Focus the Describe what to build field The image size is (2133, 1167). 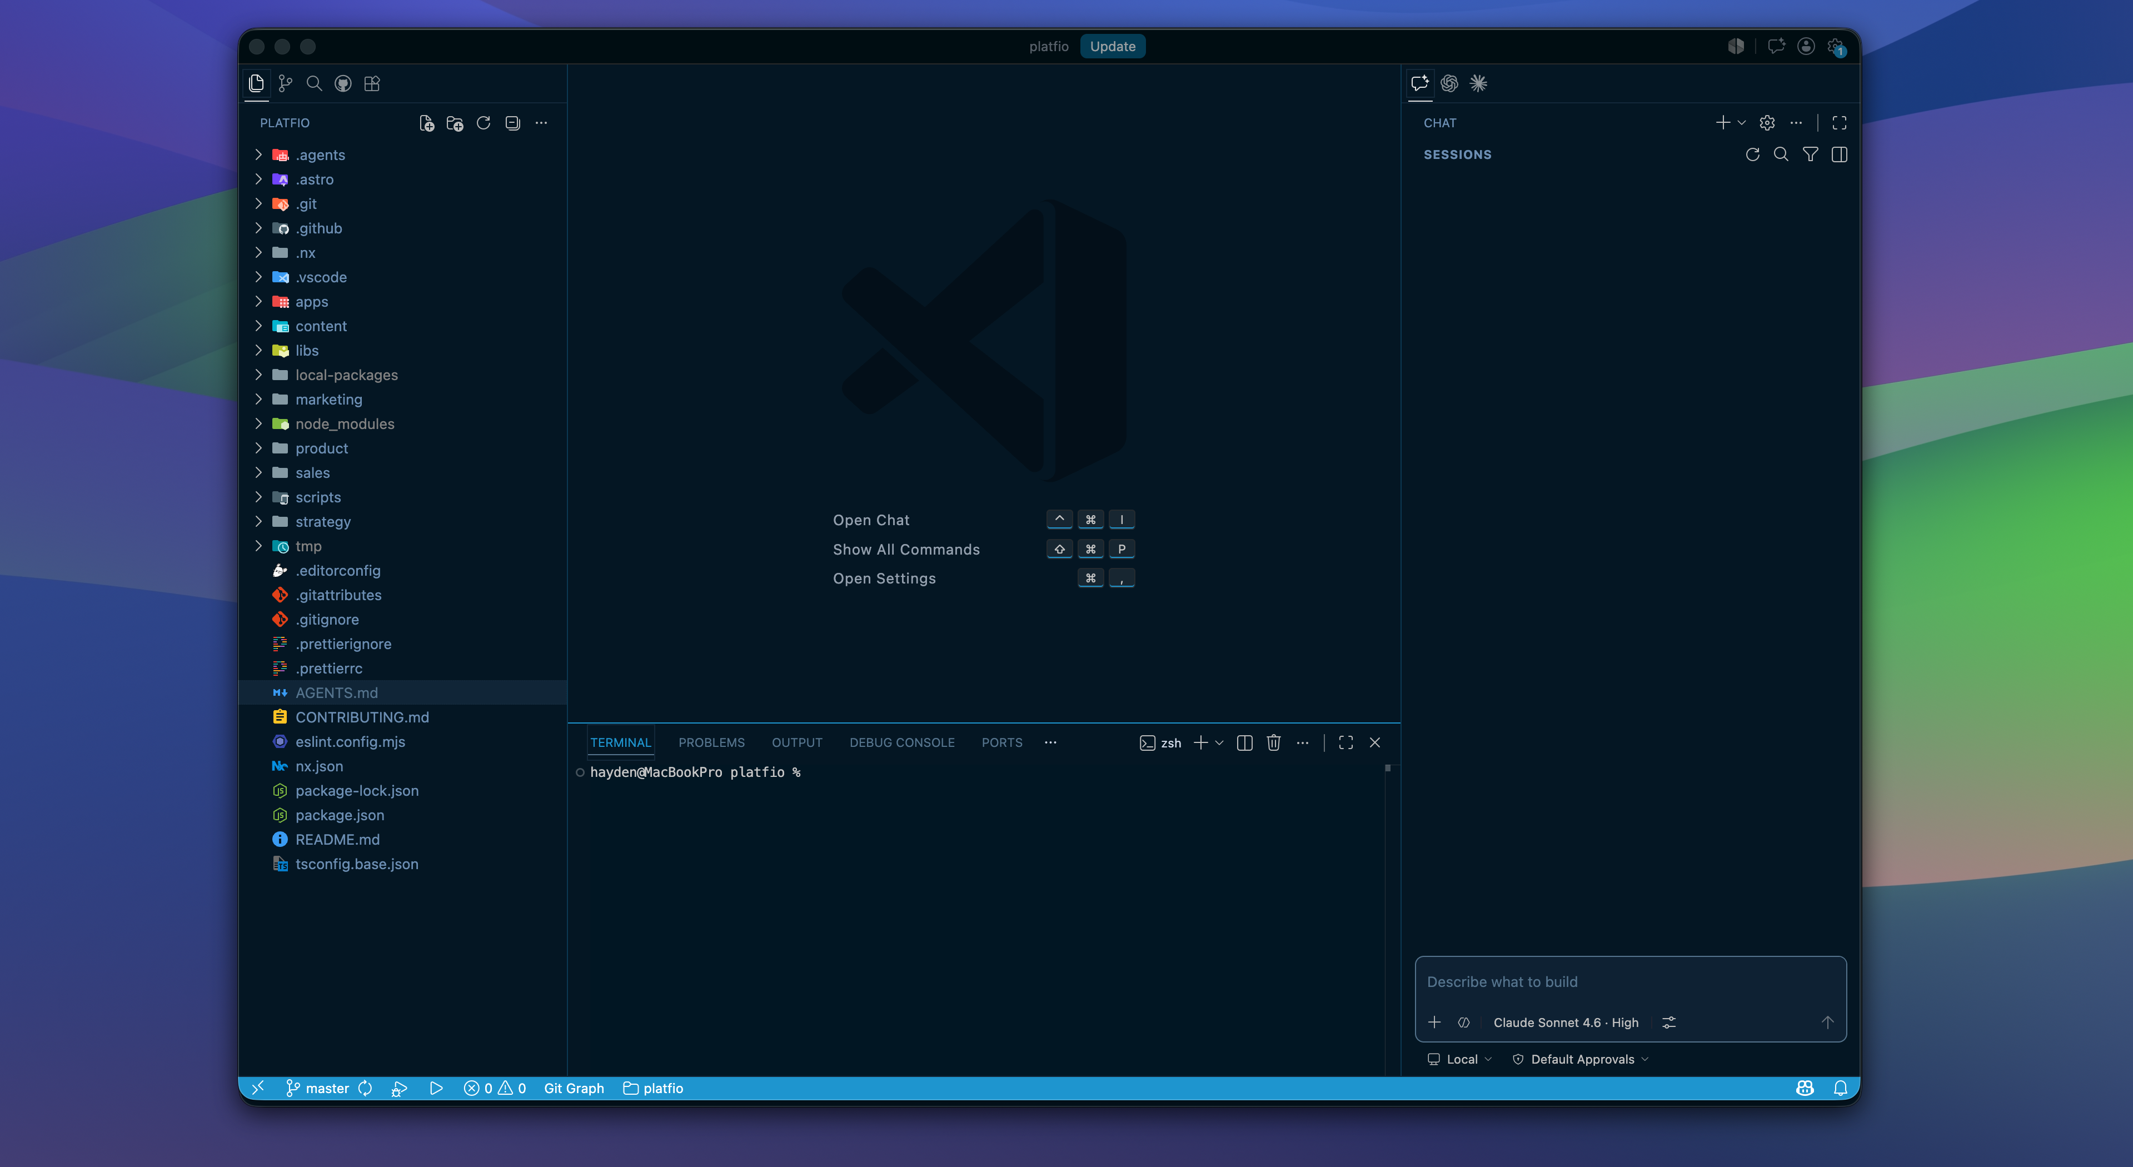(1629, 983)
